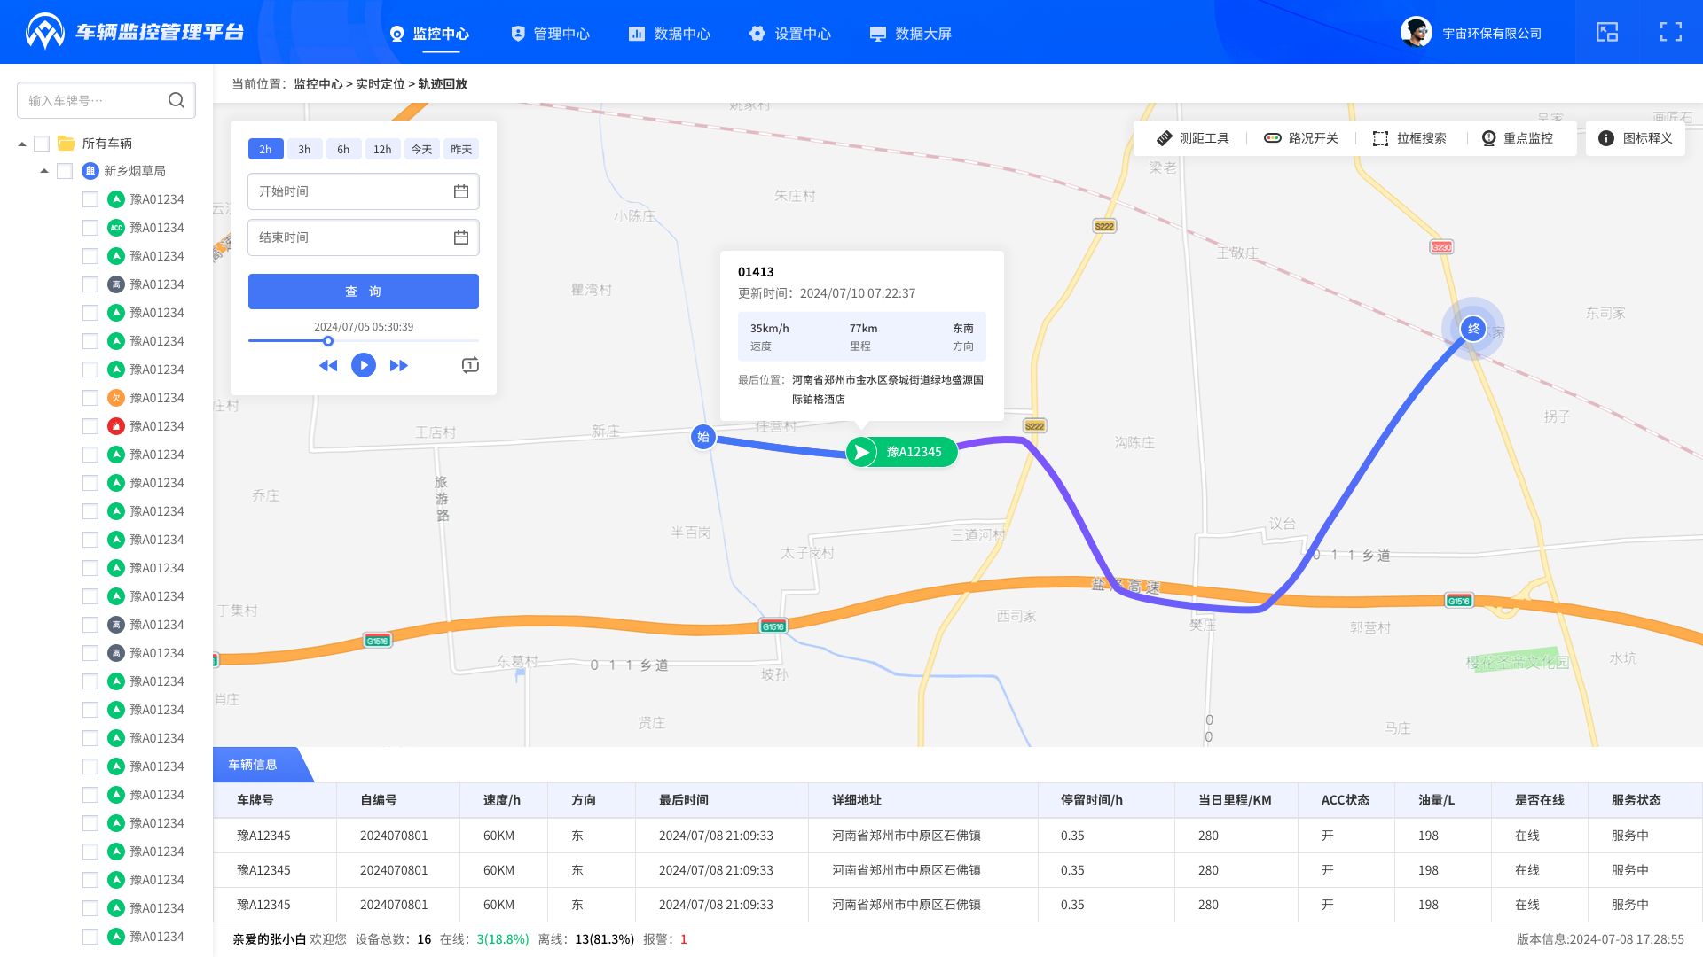Open 图标释义 icon legend

coord(1636,138)
